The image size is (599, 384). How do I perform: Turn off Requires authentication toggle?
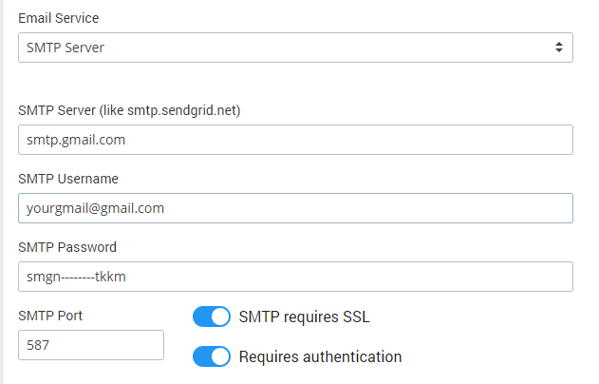pyautogui.click(x=212, y=356)
